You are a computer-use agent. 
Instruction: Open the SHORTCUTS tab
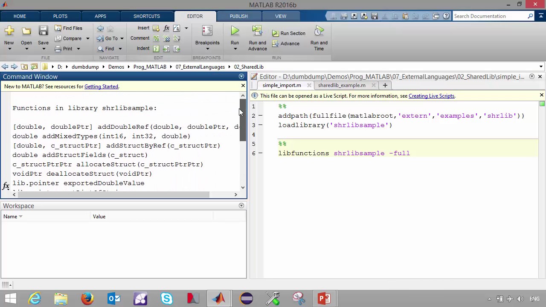147,16
